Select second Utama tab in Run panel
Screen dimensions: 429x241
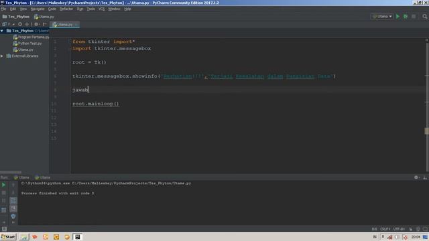(42, 177)
